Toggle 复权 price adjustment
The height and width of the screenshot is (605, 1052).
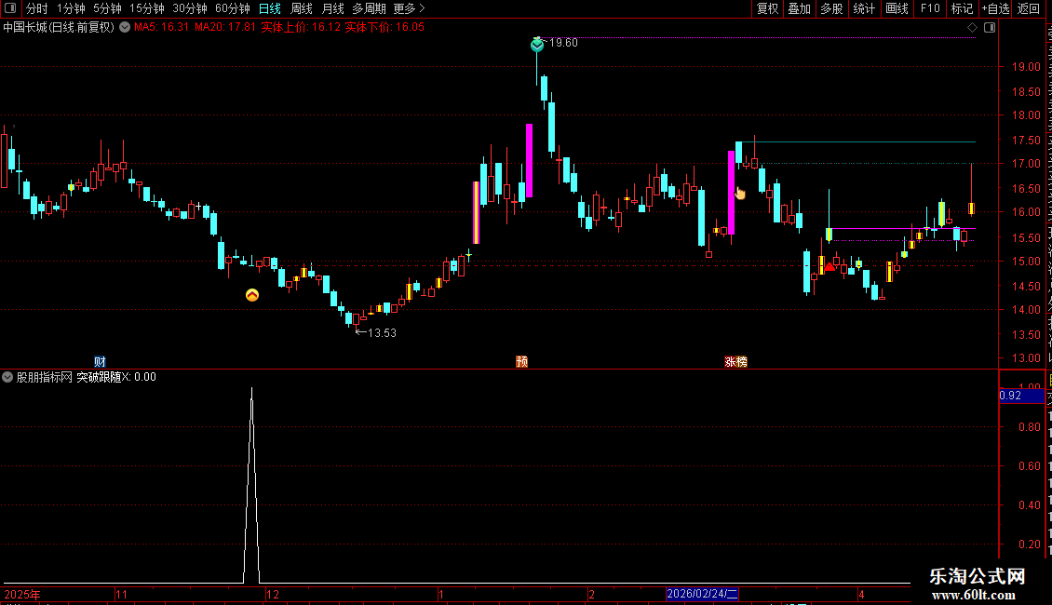click(x=767, y=8)
